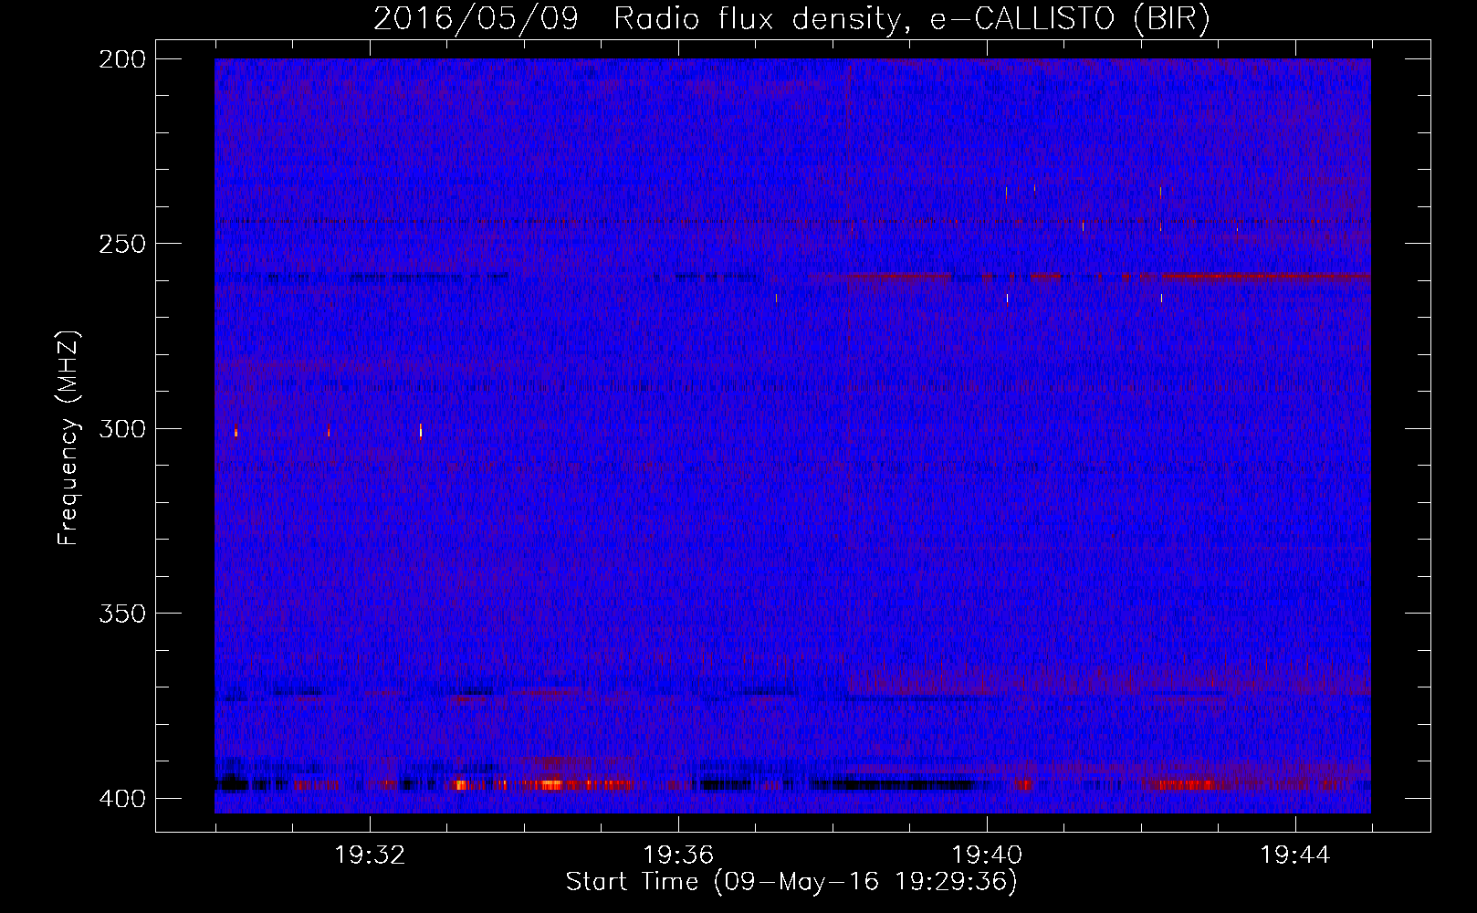The width and height of the screenshot is (1477, 913).
Task: Click the 250 frequency tick label
Action: click(x=122, y=244)
